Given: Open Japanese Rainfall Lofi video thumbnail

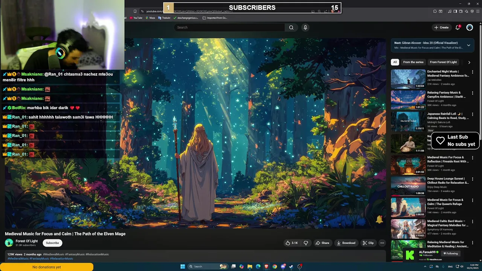Looking at the screenshot, I should click(x=408, y=121).
